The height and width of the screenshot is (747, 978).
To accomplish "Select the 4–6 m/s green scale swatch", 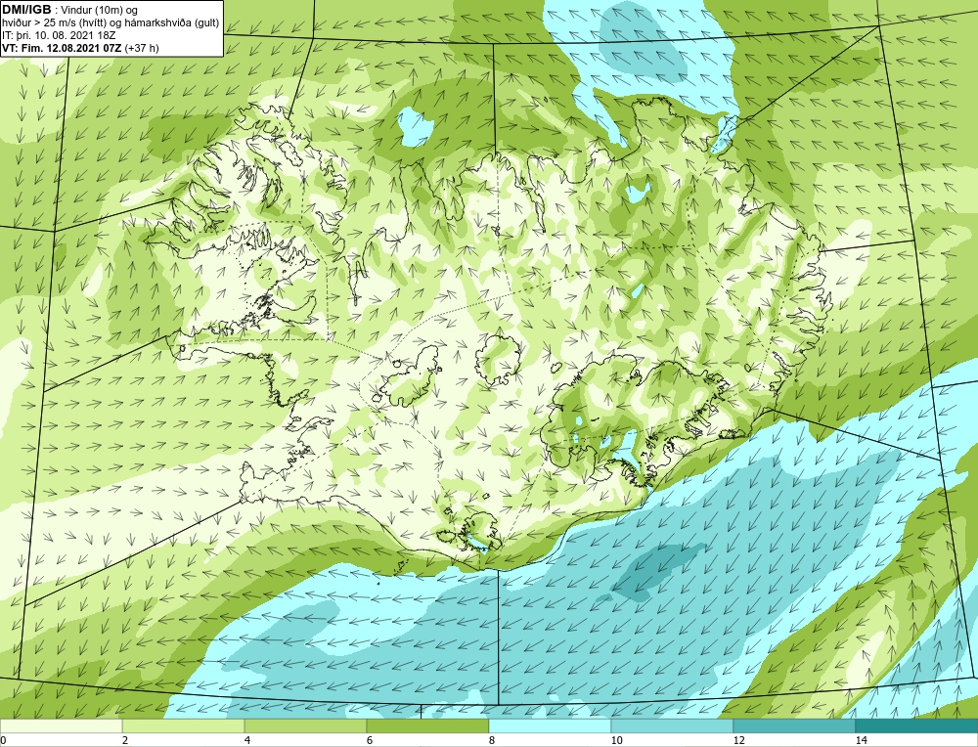I will [x=305, y=726].
